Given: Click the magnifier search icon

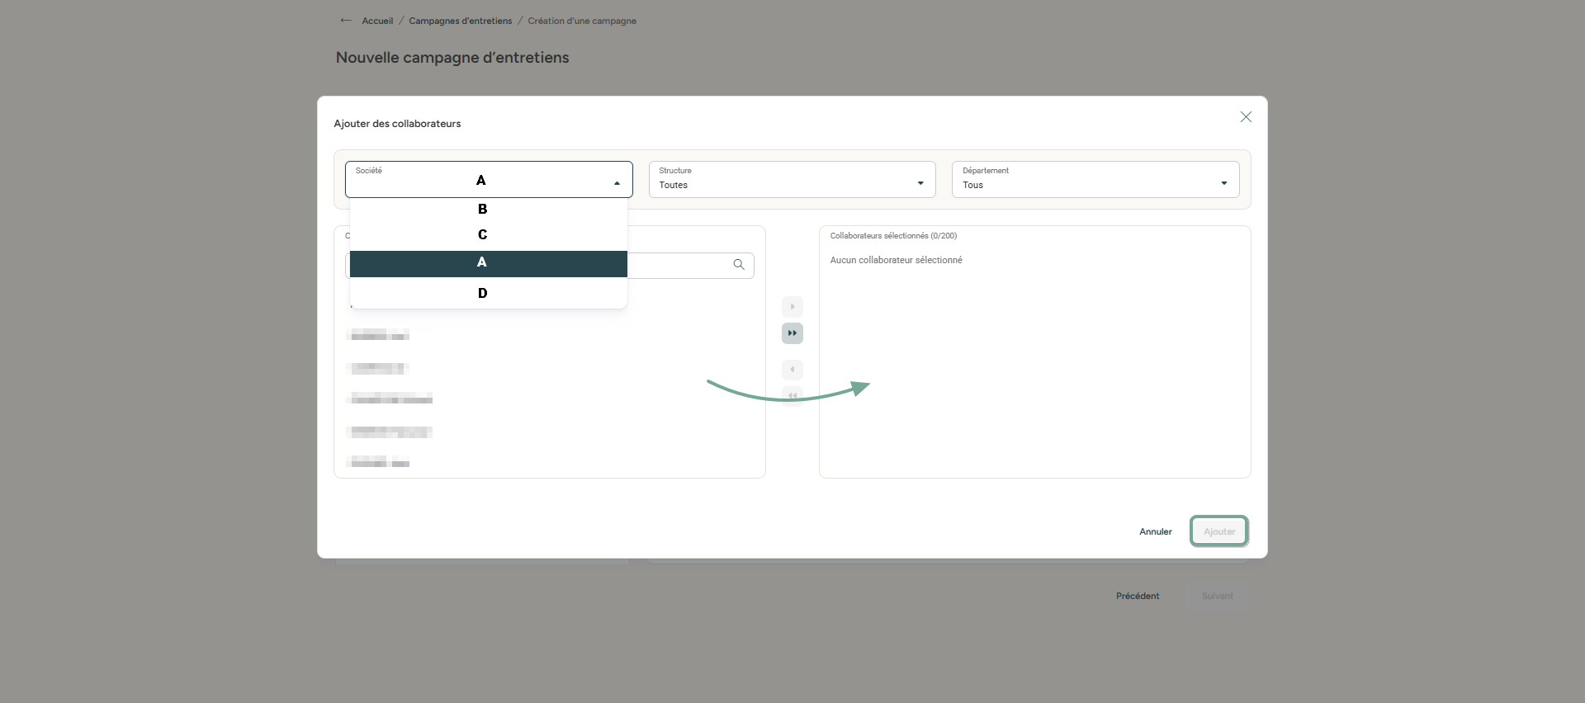Looking at the screenshot, I should coord(739,265).
